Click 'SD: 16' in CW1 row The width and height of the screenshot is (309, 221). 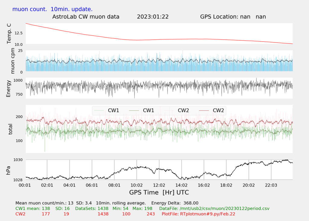[63, 209]
